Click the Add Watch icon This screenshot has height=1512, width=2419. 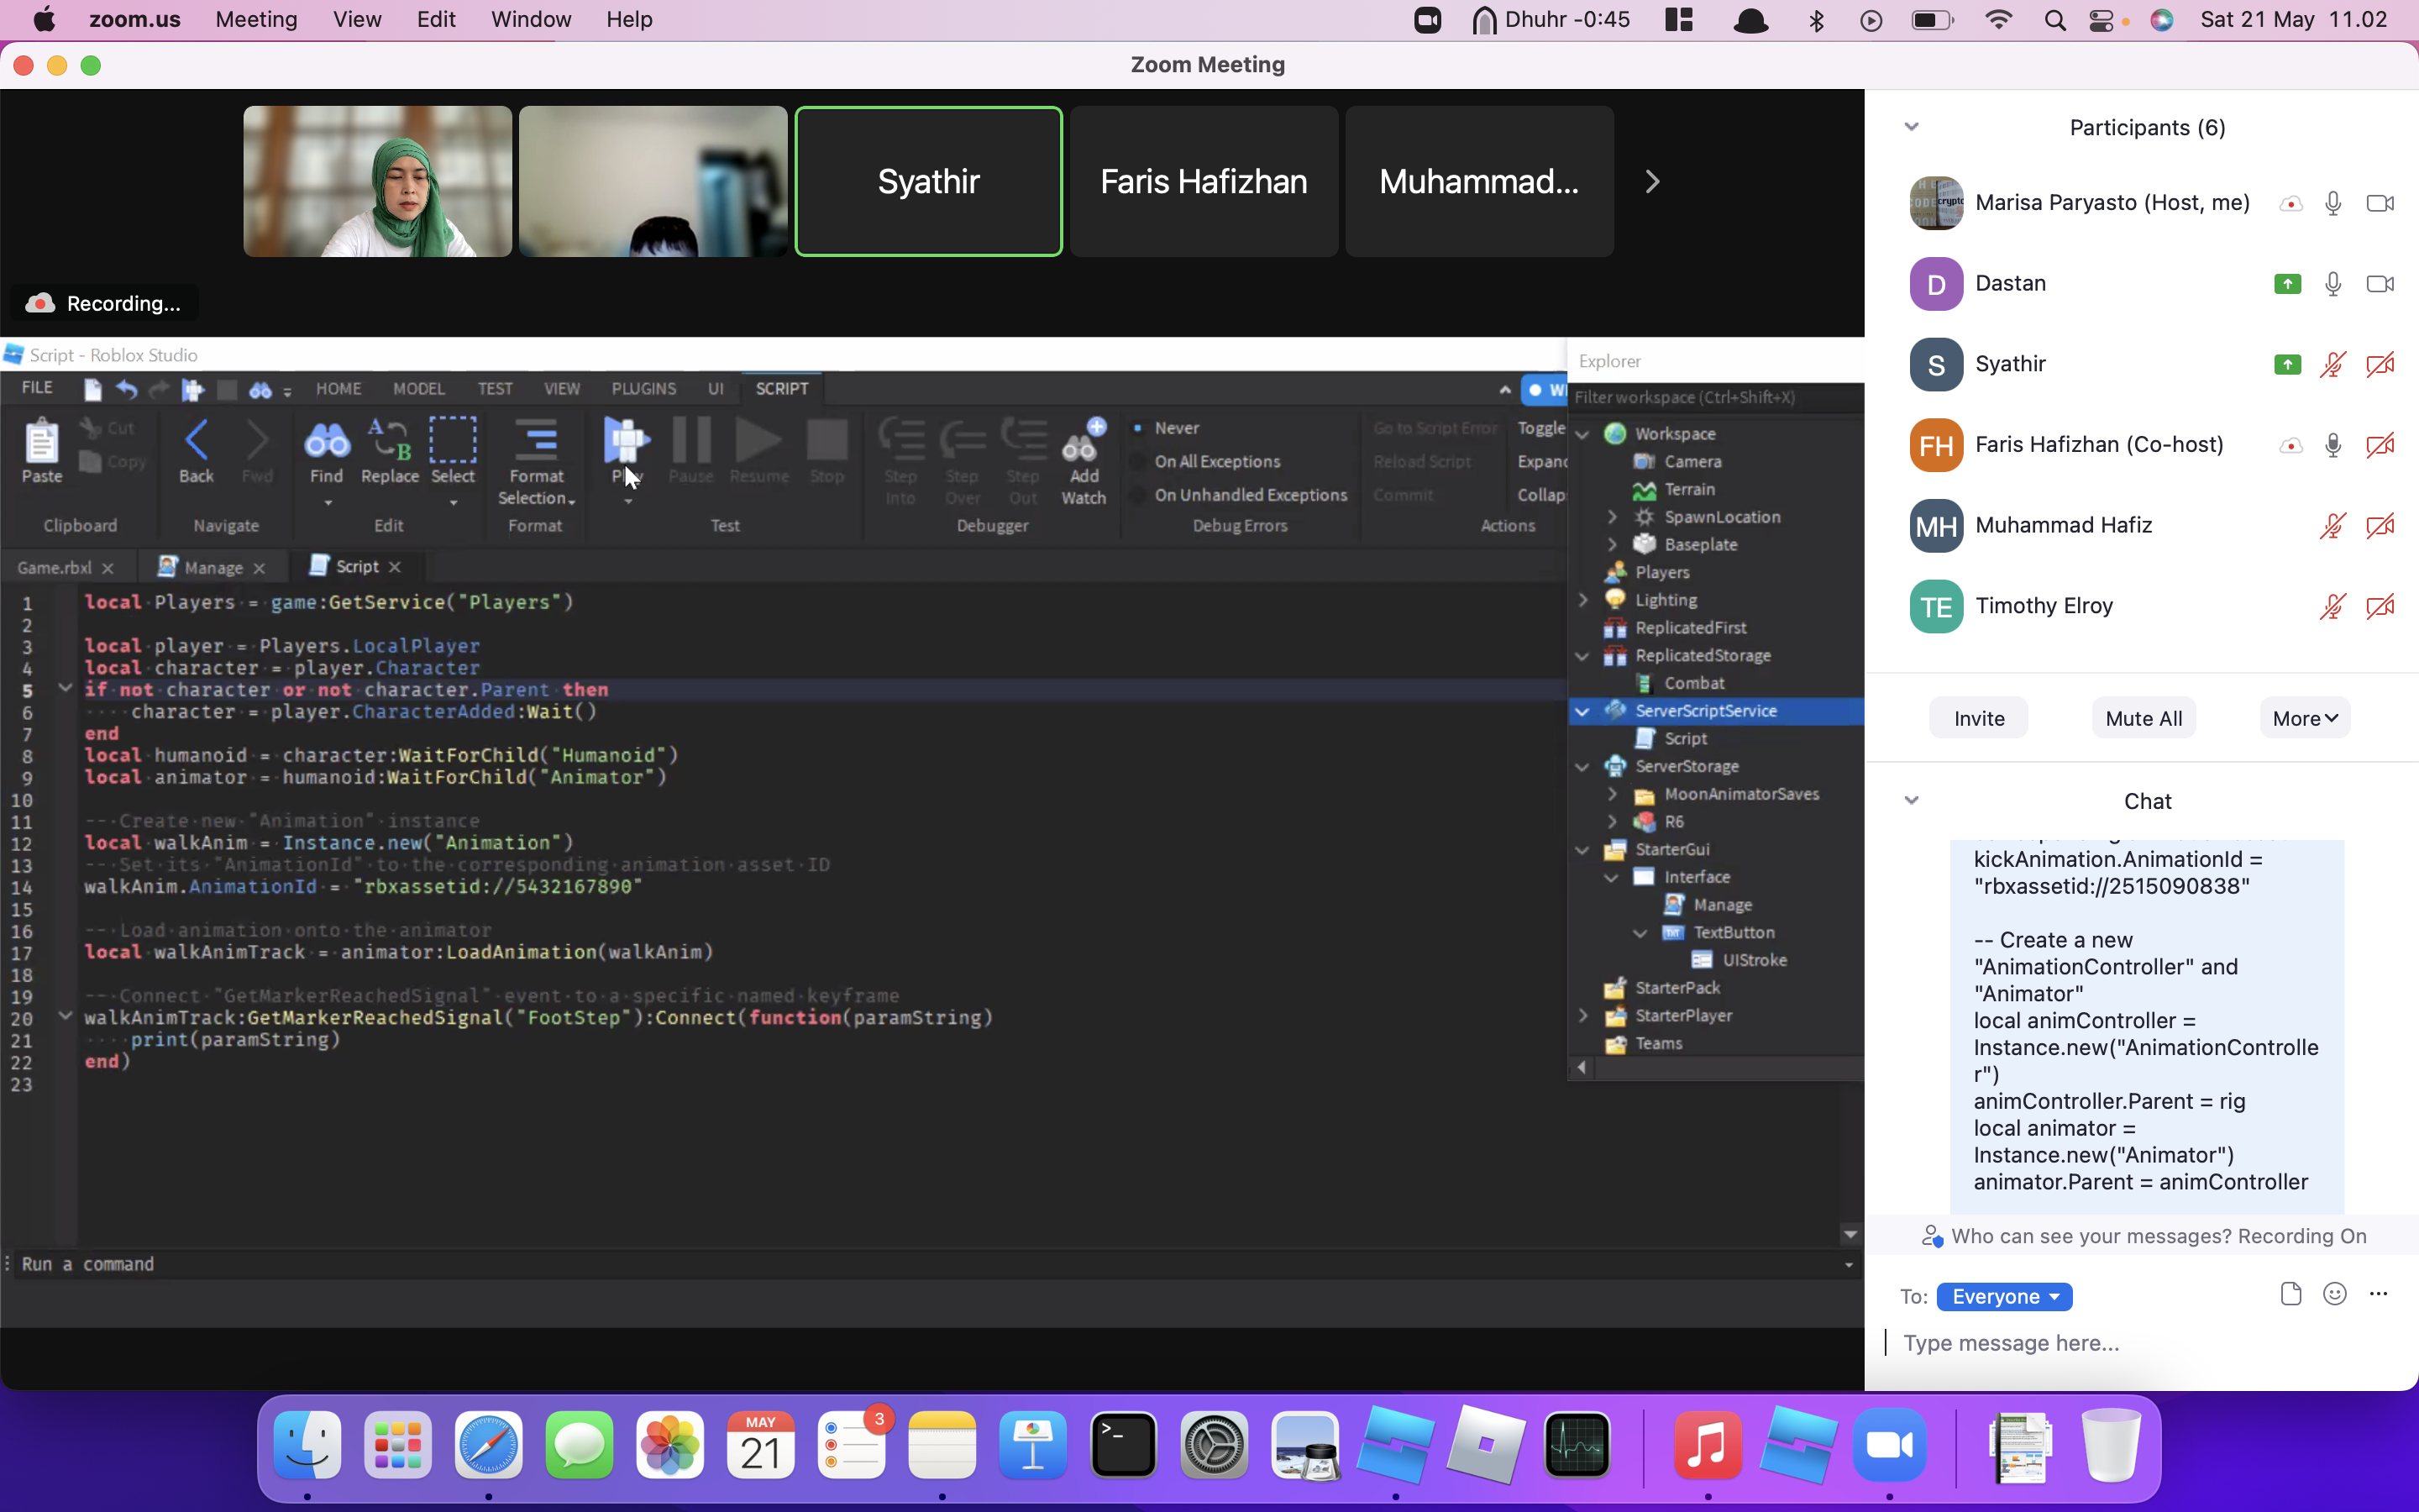pyautogui.click(x=1084, y=440)
